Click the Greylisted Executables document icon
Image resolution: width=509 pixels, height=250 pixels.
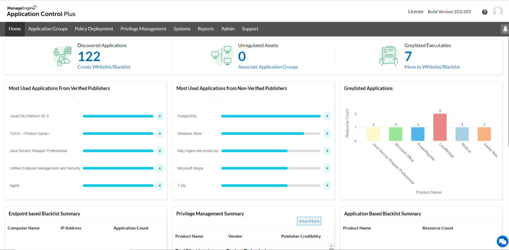pos(389,56)
